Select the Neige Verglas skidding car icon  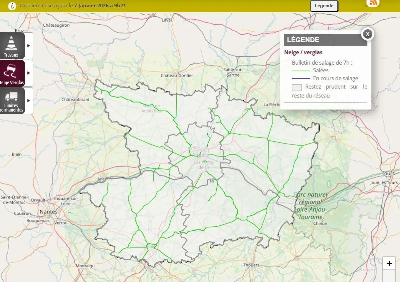(12, 71)
